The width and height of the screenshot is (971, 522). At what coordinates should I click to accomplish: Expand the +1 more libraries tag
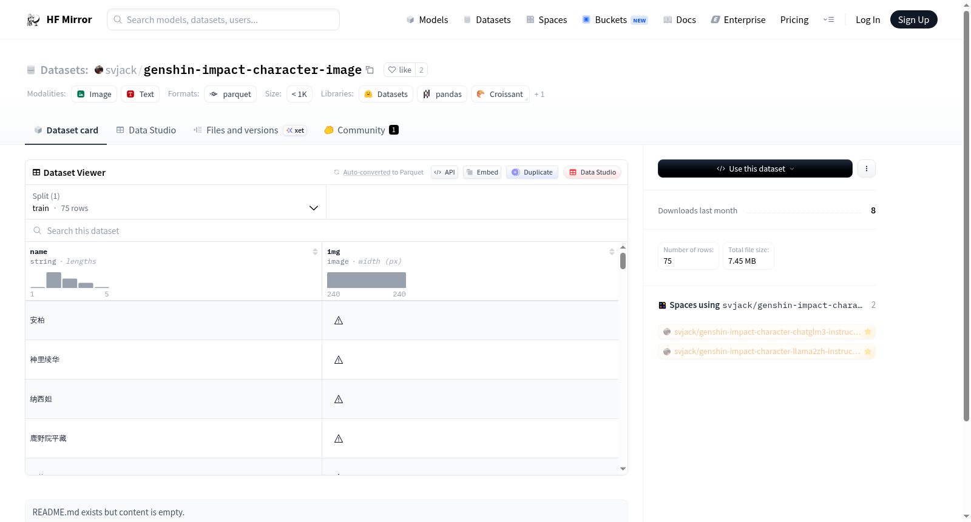(x=540, y=94)
